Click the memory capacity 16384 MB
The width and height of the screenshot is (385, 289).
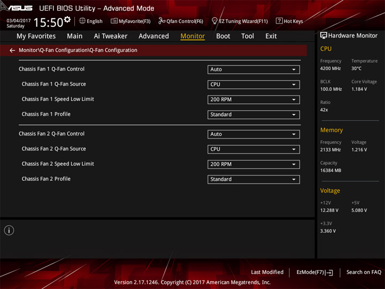(330, 171)
